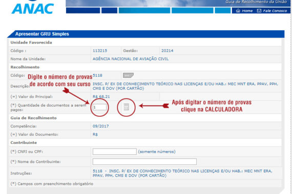Image resolution: width=292 pixels, height=194 pixels.
Task: Click the ANAC logo
Action: point(33,8)
